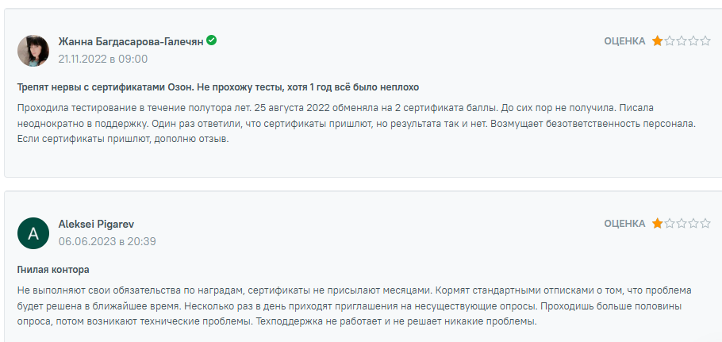Screen dimensions: 722x342
Task: Click the ОЦЕНКА label on Жанна's review
Action: 624,41
